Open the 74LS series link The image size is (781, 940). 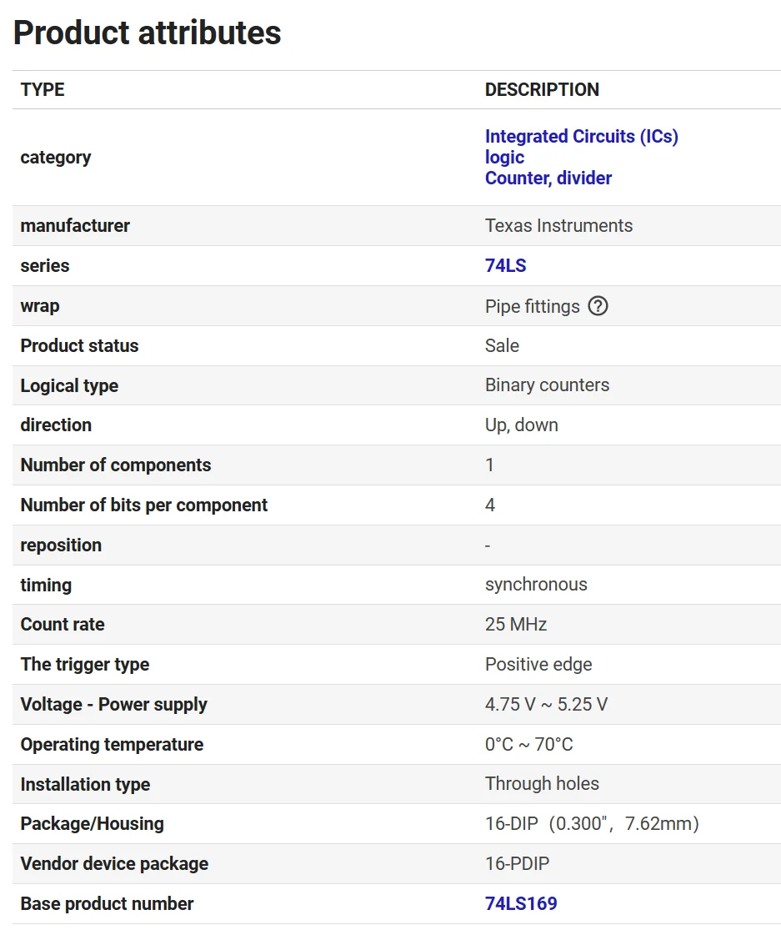point(505,266)
